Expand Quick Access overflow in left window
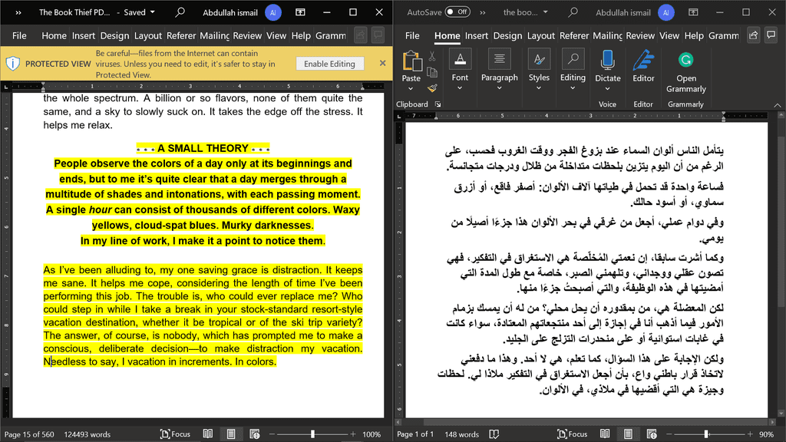The image size is (786, 442). pos(18,12)
